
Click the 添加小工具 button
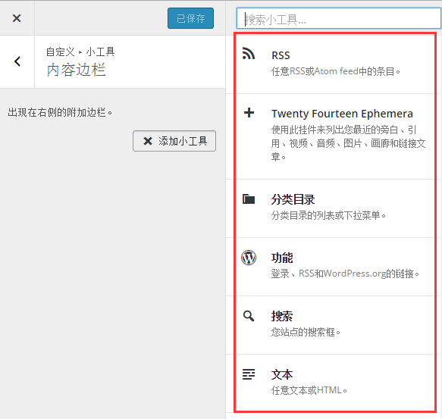tap(174, 141)
